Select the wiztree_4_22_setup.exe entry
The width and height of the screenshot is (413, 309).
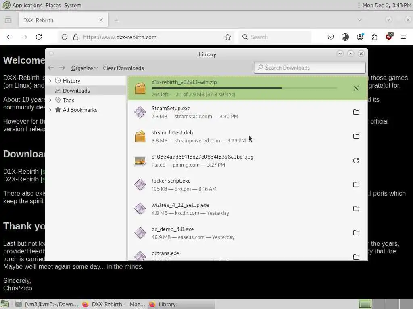(x=248, y=209)
